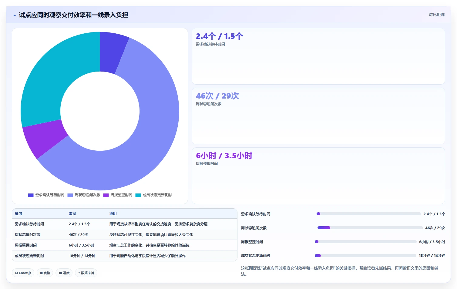Click the 进度 chip

coord(64,273)
